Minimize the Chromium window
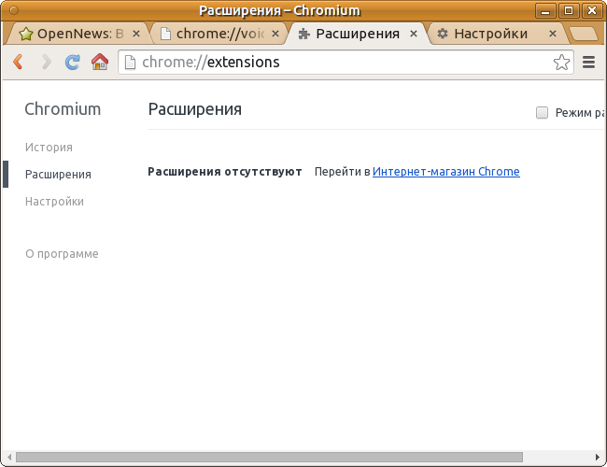This screenshot has height=467, width=607. [x=545, y=10]
